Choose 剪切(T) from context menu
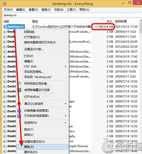The width and height of the screenshot is (142, 154). [x=29, y=129]
